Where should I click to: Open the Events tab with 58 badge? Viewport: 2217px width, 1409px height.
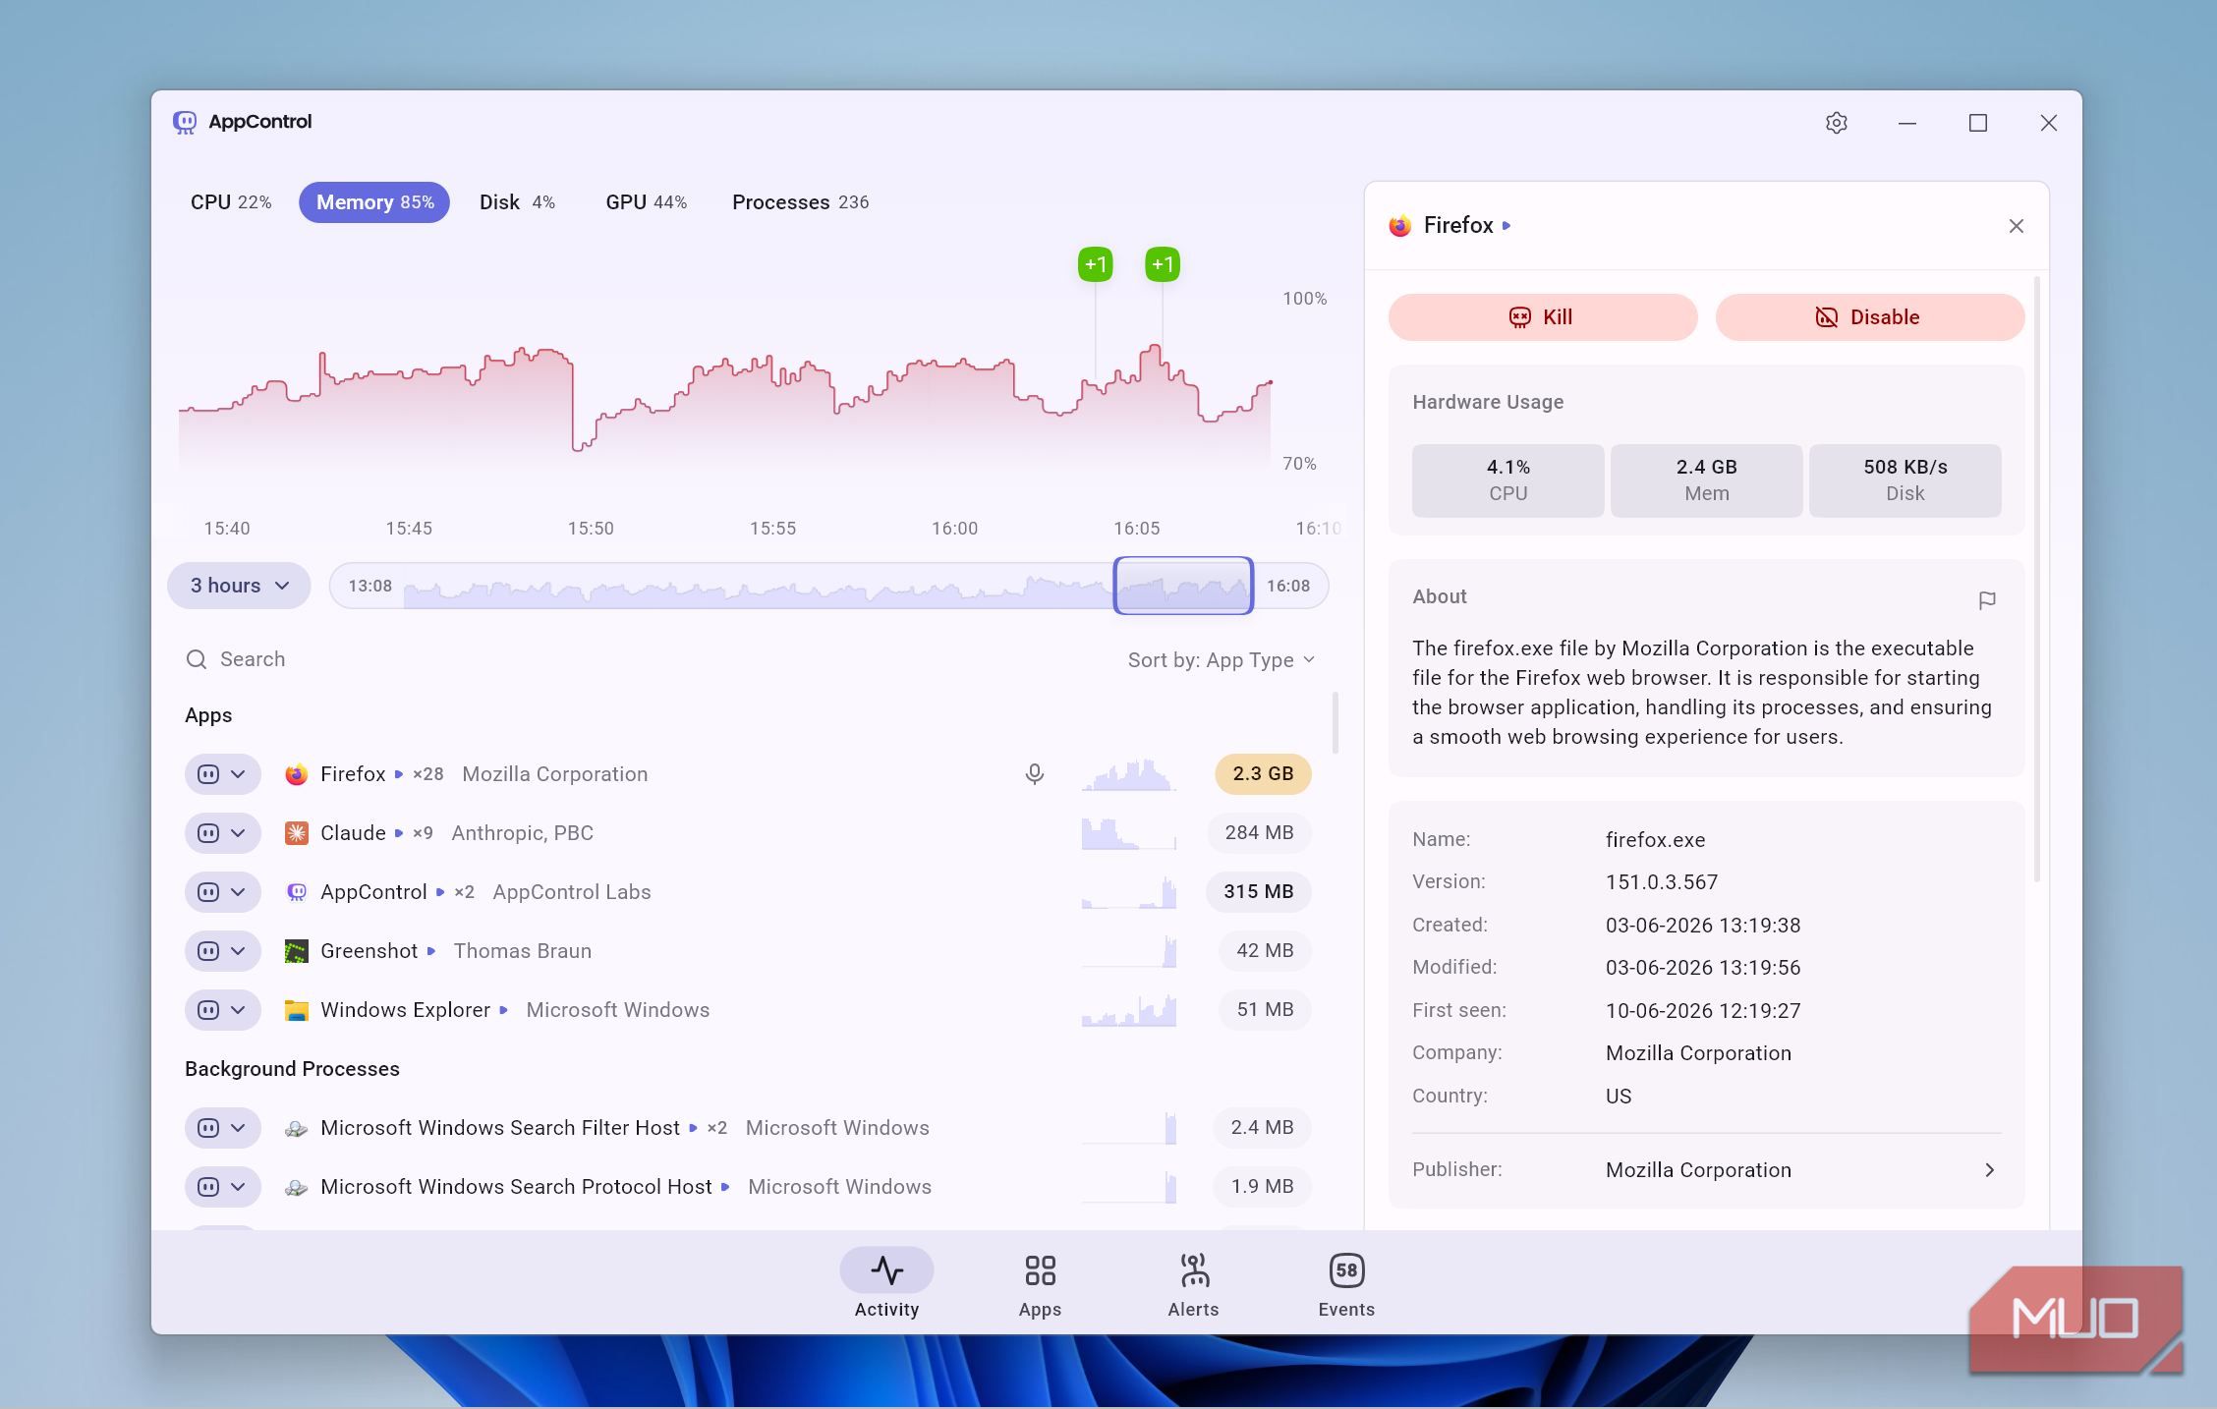click(1346, 1285)
